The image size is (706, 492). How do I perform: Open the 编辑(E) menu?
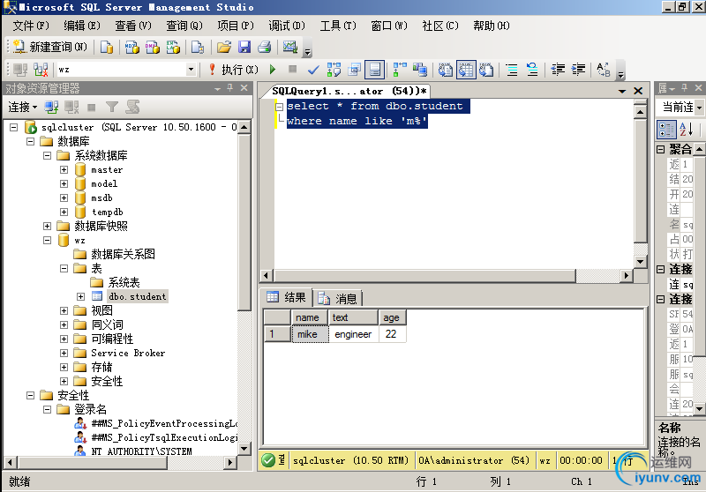point(82,26)
